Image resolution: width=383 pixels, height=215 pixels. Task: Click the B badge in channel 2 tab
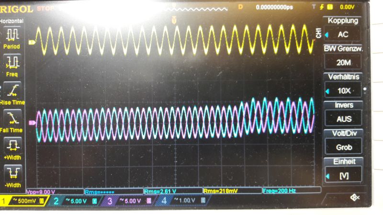click(x=94, y=201)
